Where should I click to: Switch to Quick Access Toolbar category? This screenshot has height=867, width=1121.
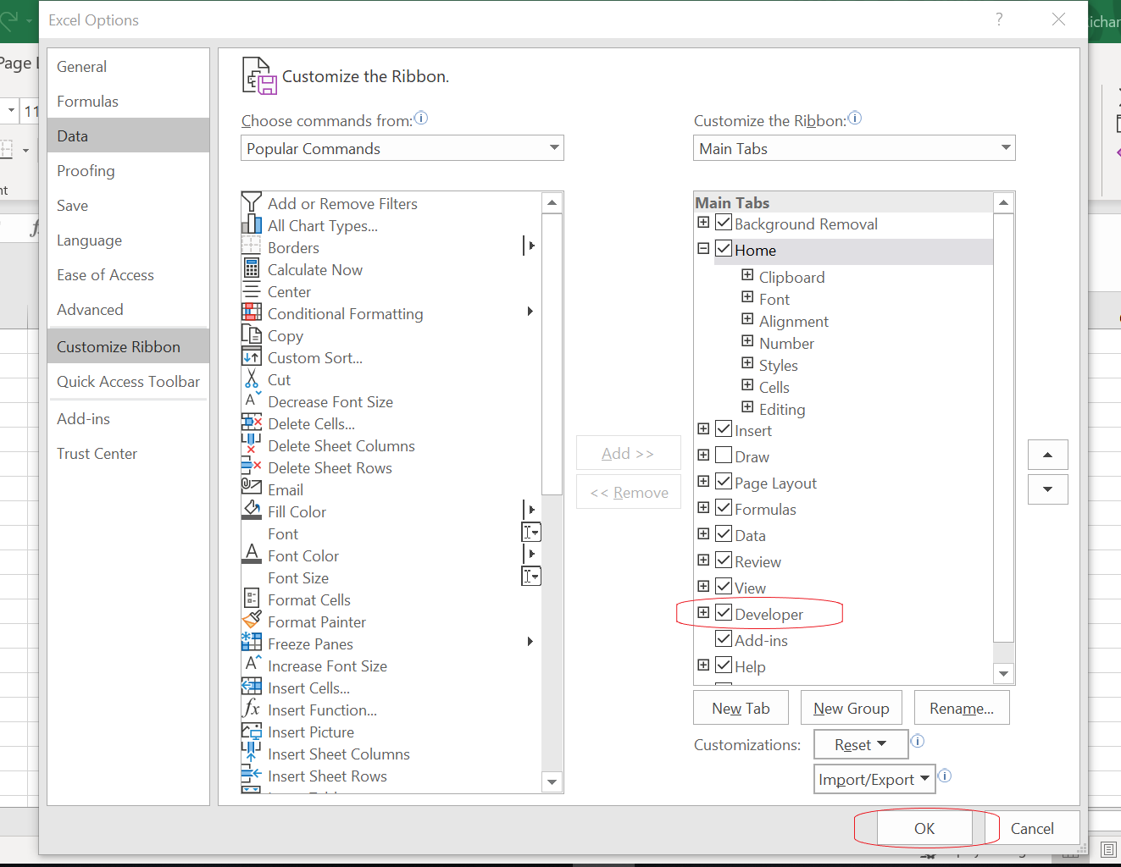[x=128, y=382]
